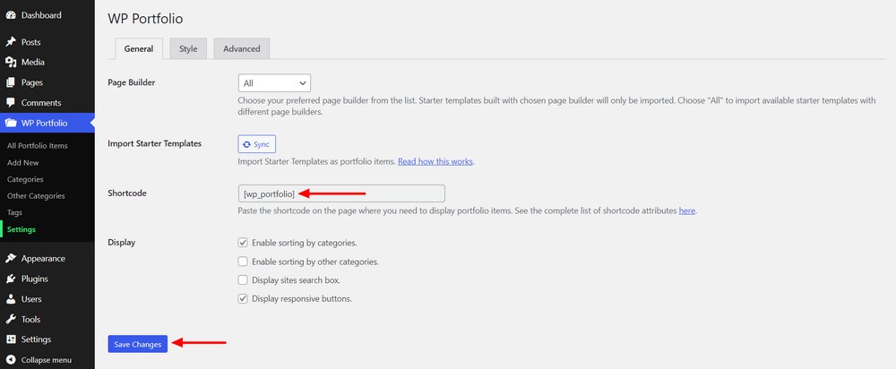The height and width of the screenshot is (369, 896).
Task: Click the Comments speech bubble icon
Action: (x=10, y=103)
